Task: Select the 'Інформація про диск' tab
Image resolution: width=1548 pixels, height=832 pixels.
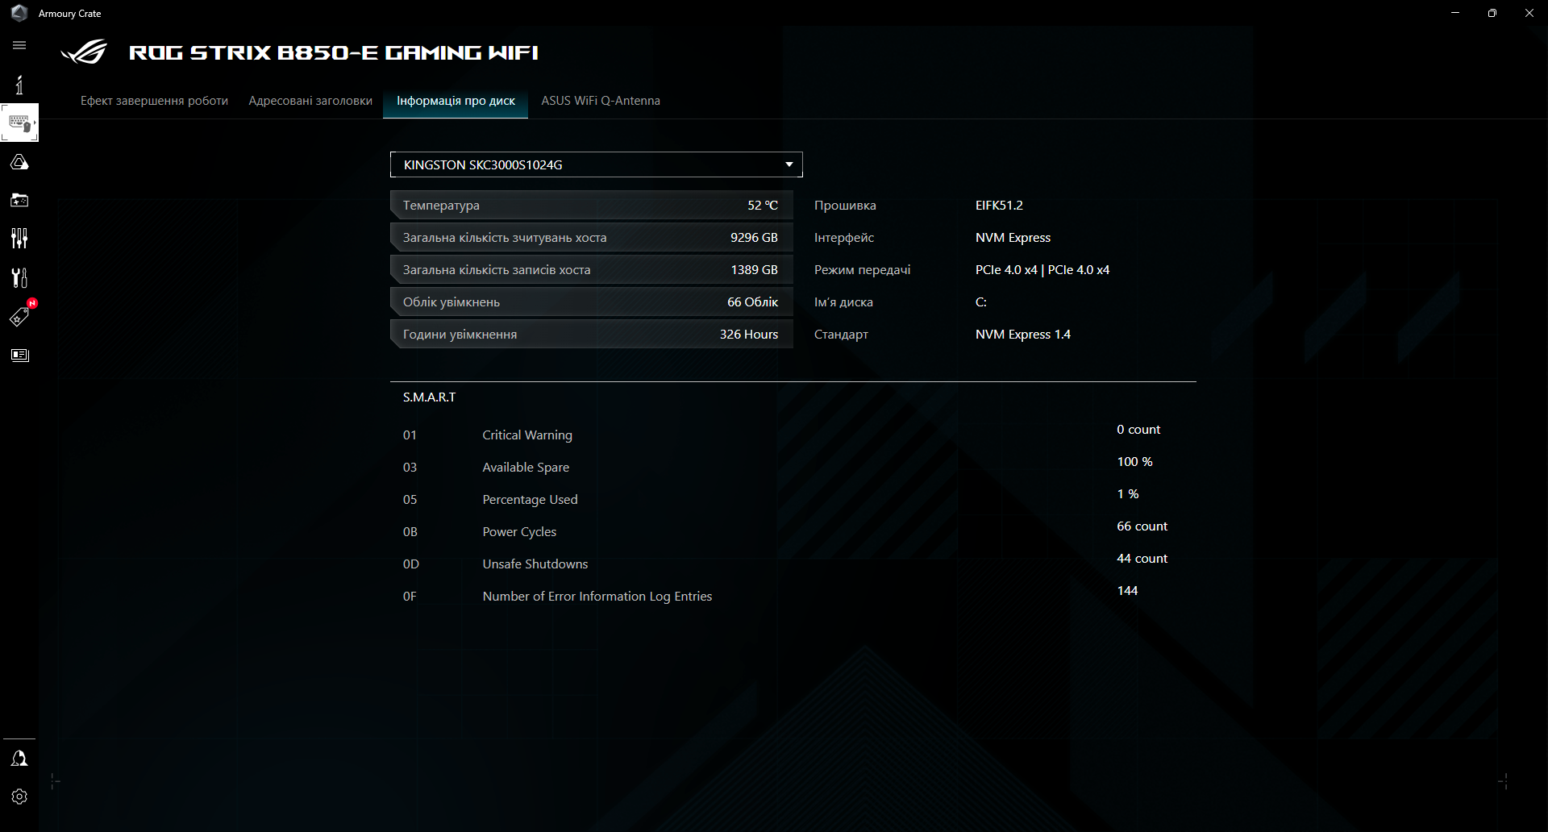Action: point(456,101)
